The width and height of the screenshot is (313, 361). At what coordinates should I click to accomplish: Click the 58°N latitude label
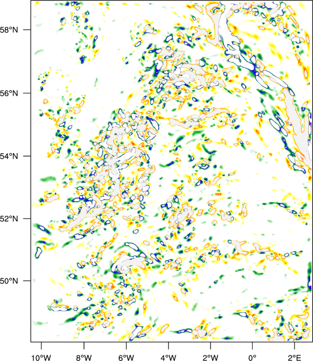tap(9, 30)
